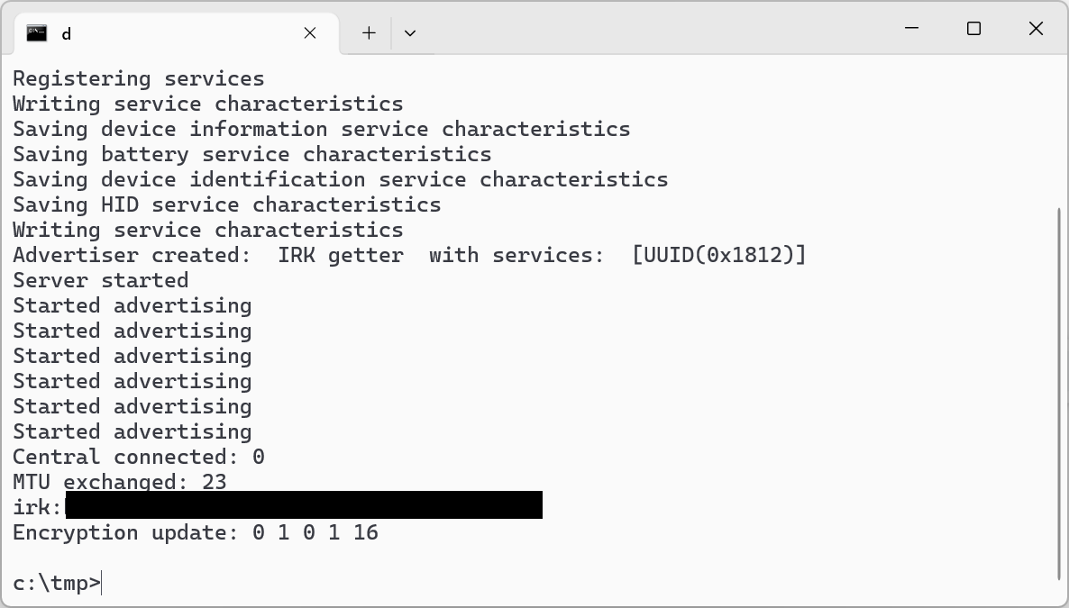Minimize the terminal window
This screenshot has height=608, width=1069.
coord(911,29)
